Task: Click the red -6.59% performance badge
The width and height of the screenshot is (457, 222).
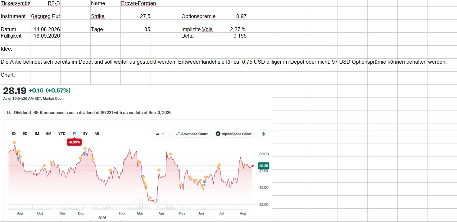Action: point(75,142)
